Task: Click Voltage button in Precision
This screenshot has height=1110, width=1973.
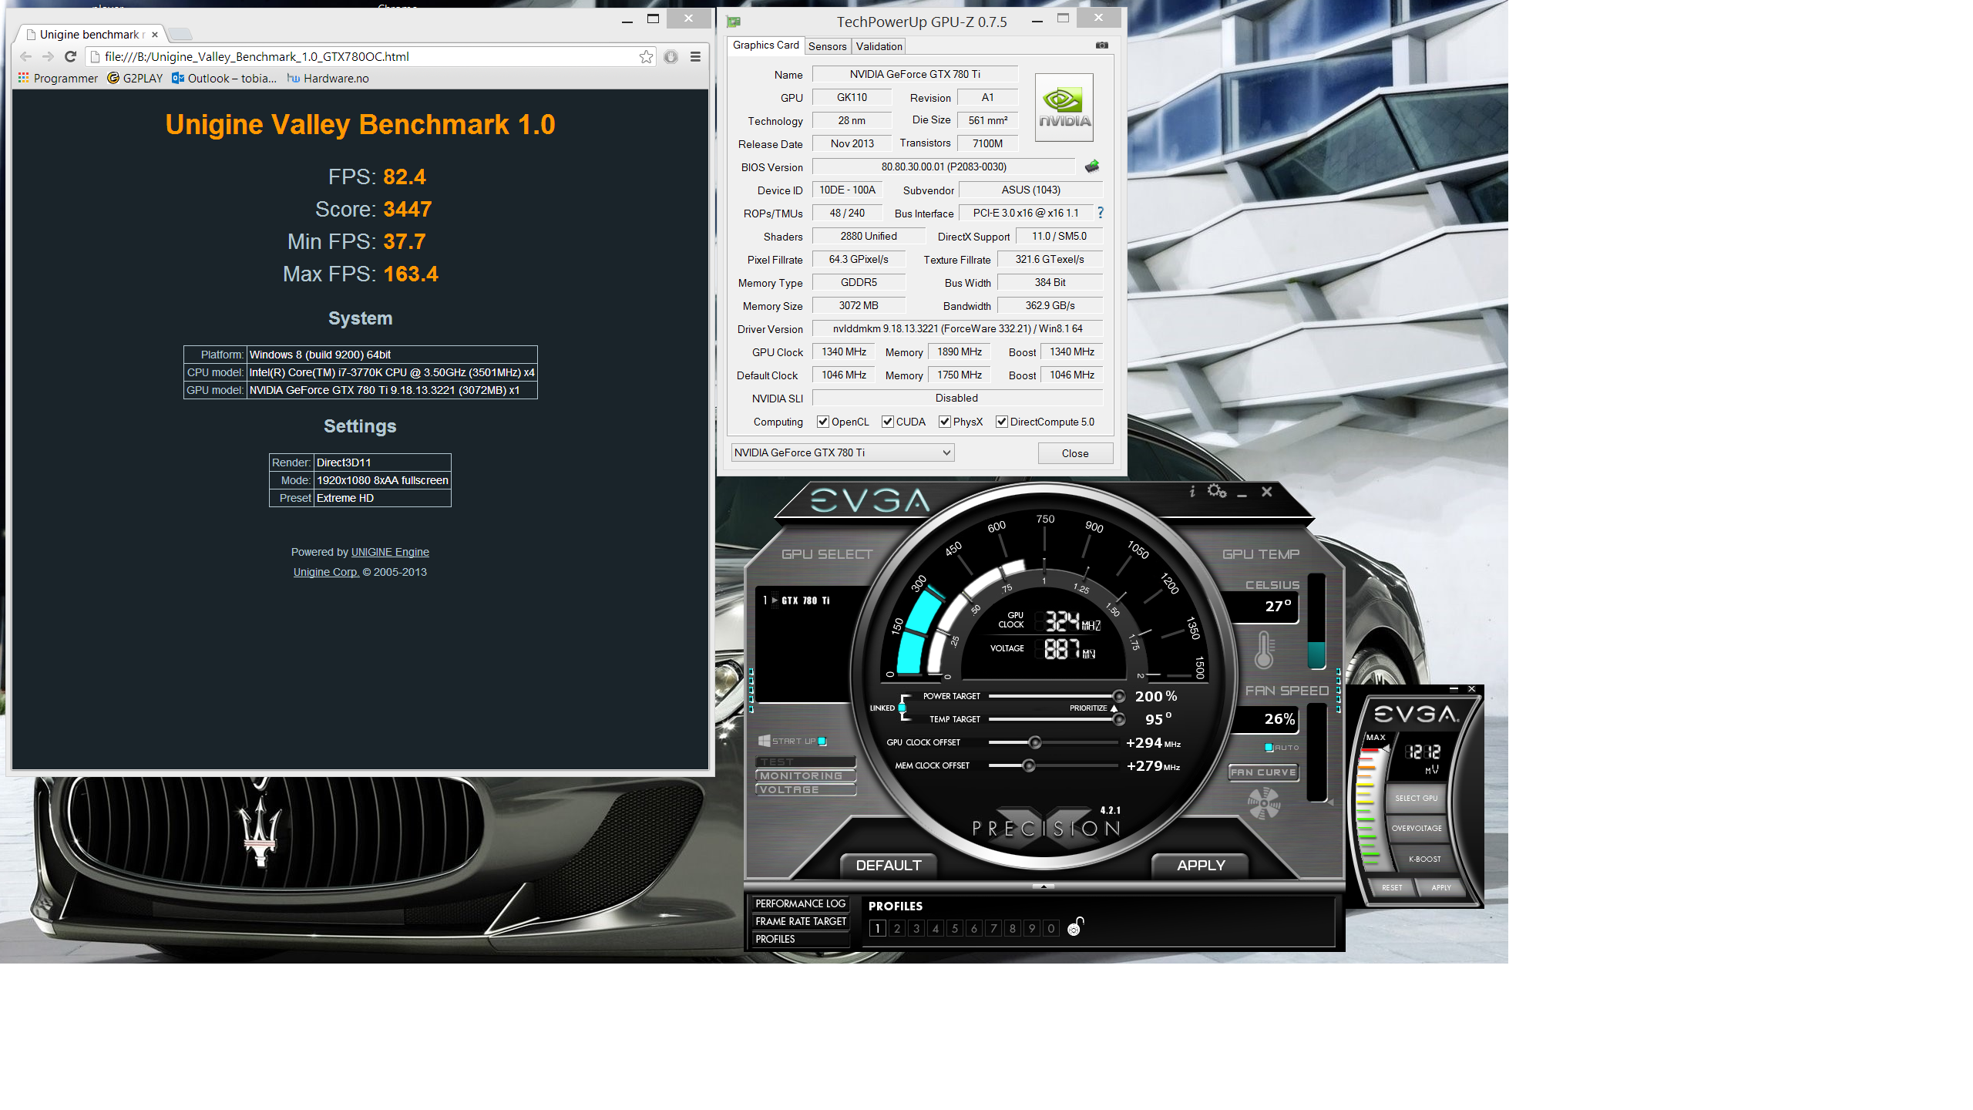Action: point(805,790)
